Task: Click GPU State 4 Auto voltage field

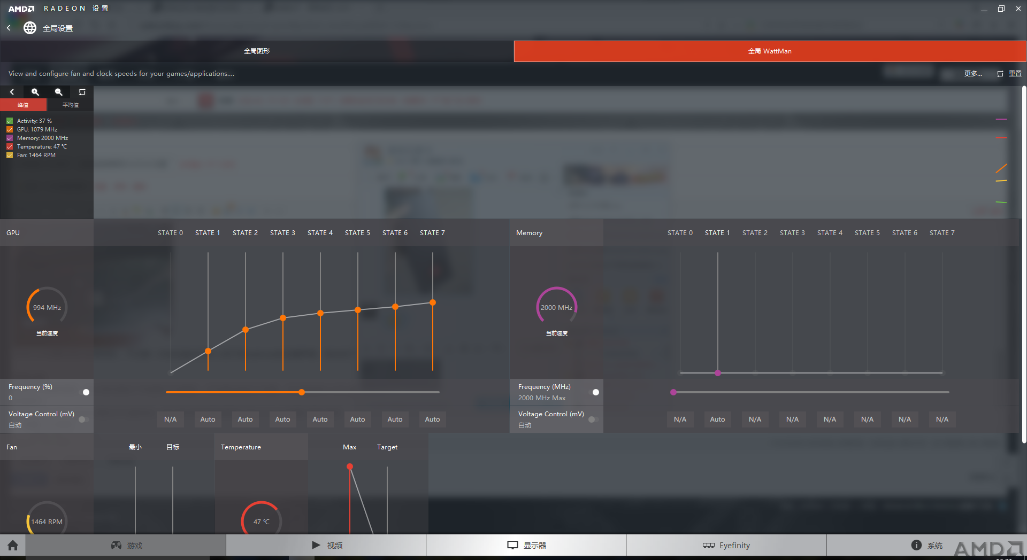Action: click(x=320, y=419)
